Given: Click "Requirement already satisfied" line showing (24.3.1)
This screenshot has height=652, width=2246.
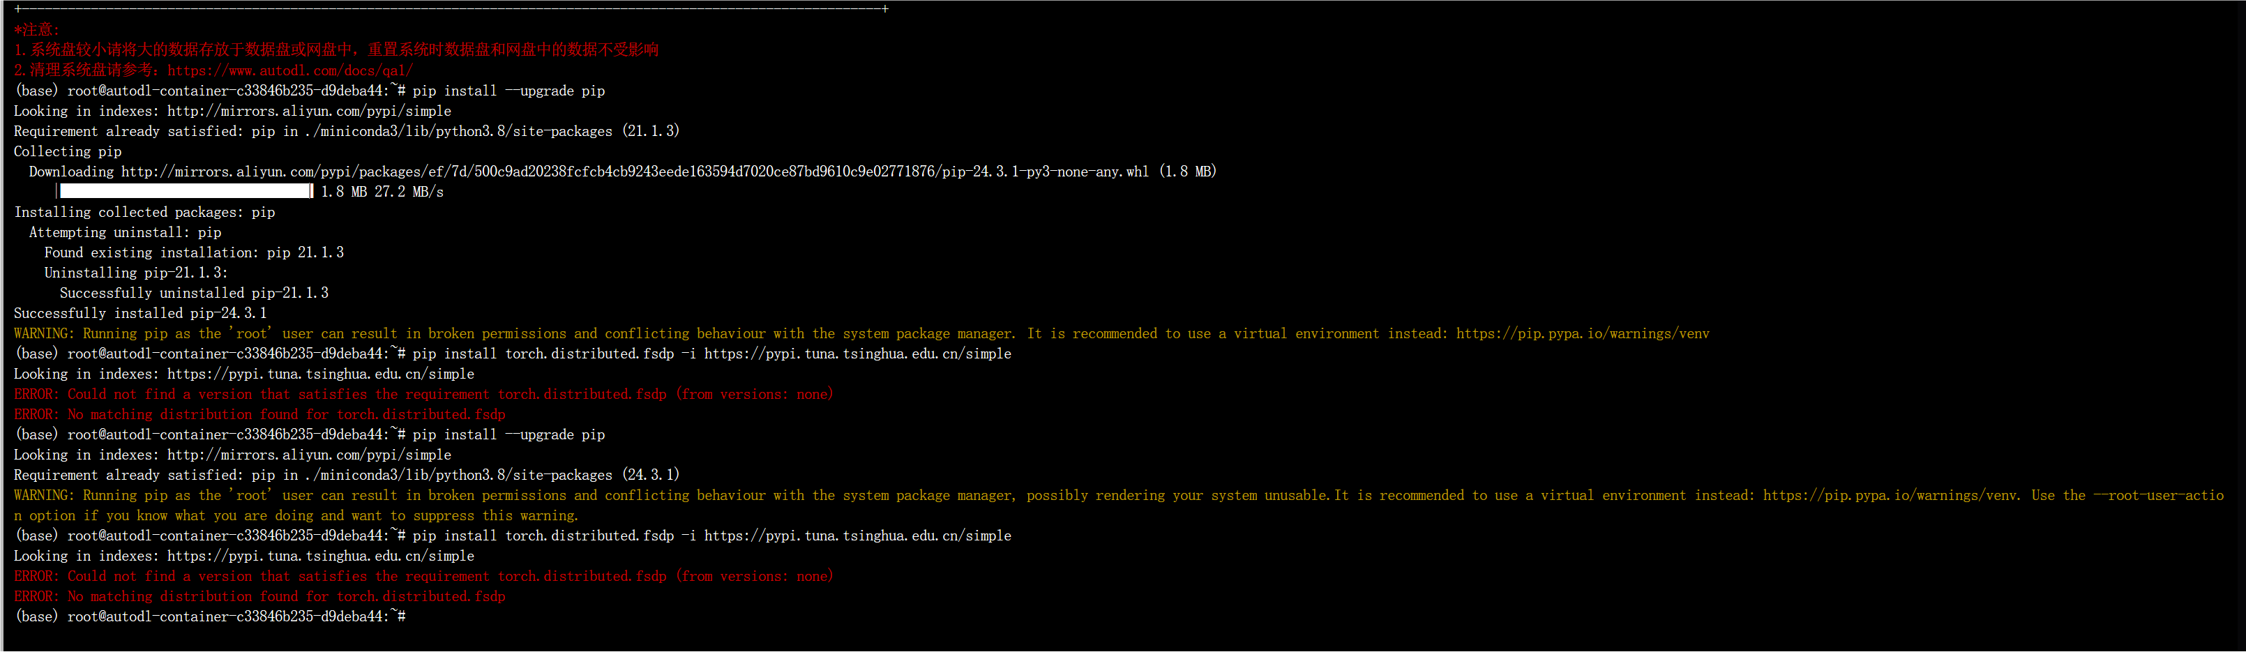Looking at the screenshot, I should click(x=346, y=475).
